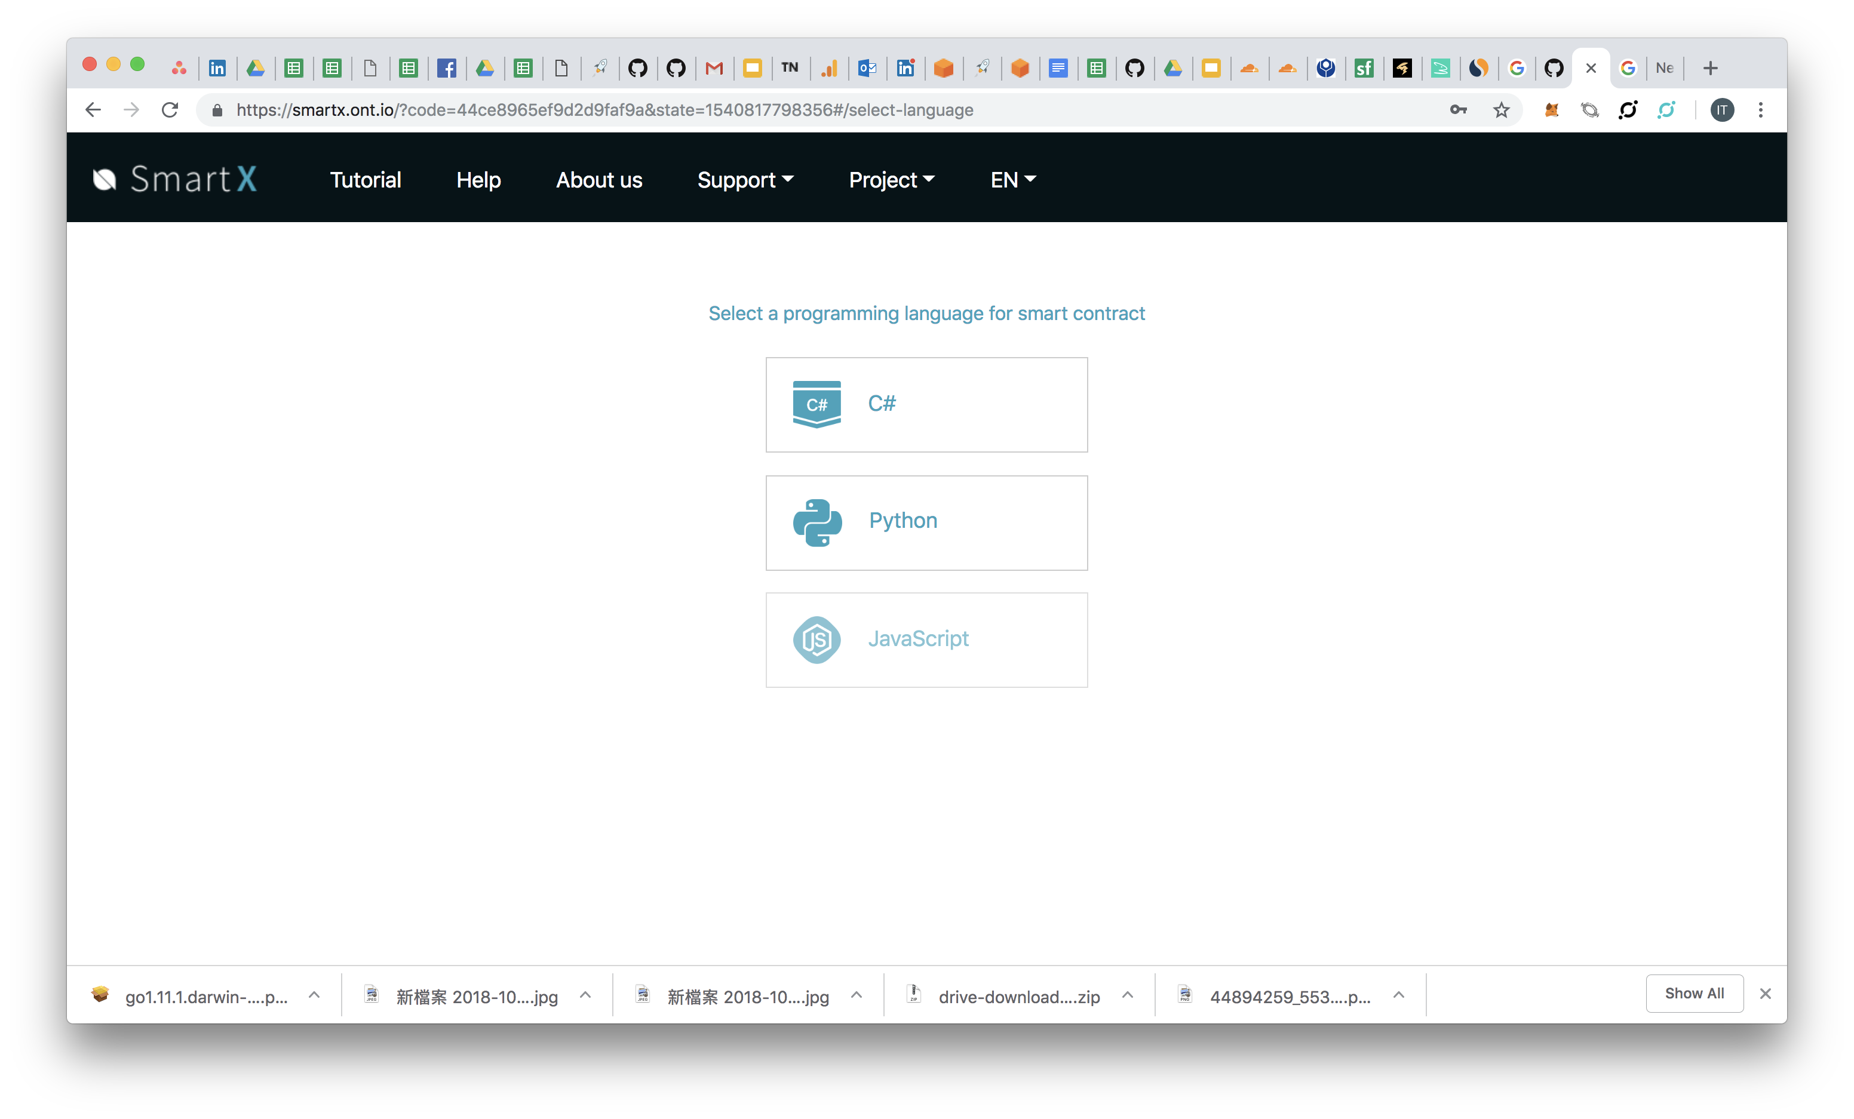Click the MetaMask fox extension icon
1854x1119 pixels.
[1552, 110]
